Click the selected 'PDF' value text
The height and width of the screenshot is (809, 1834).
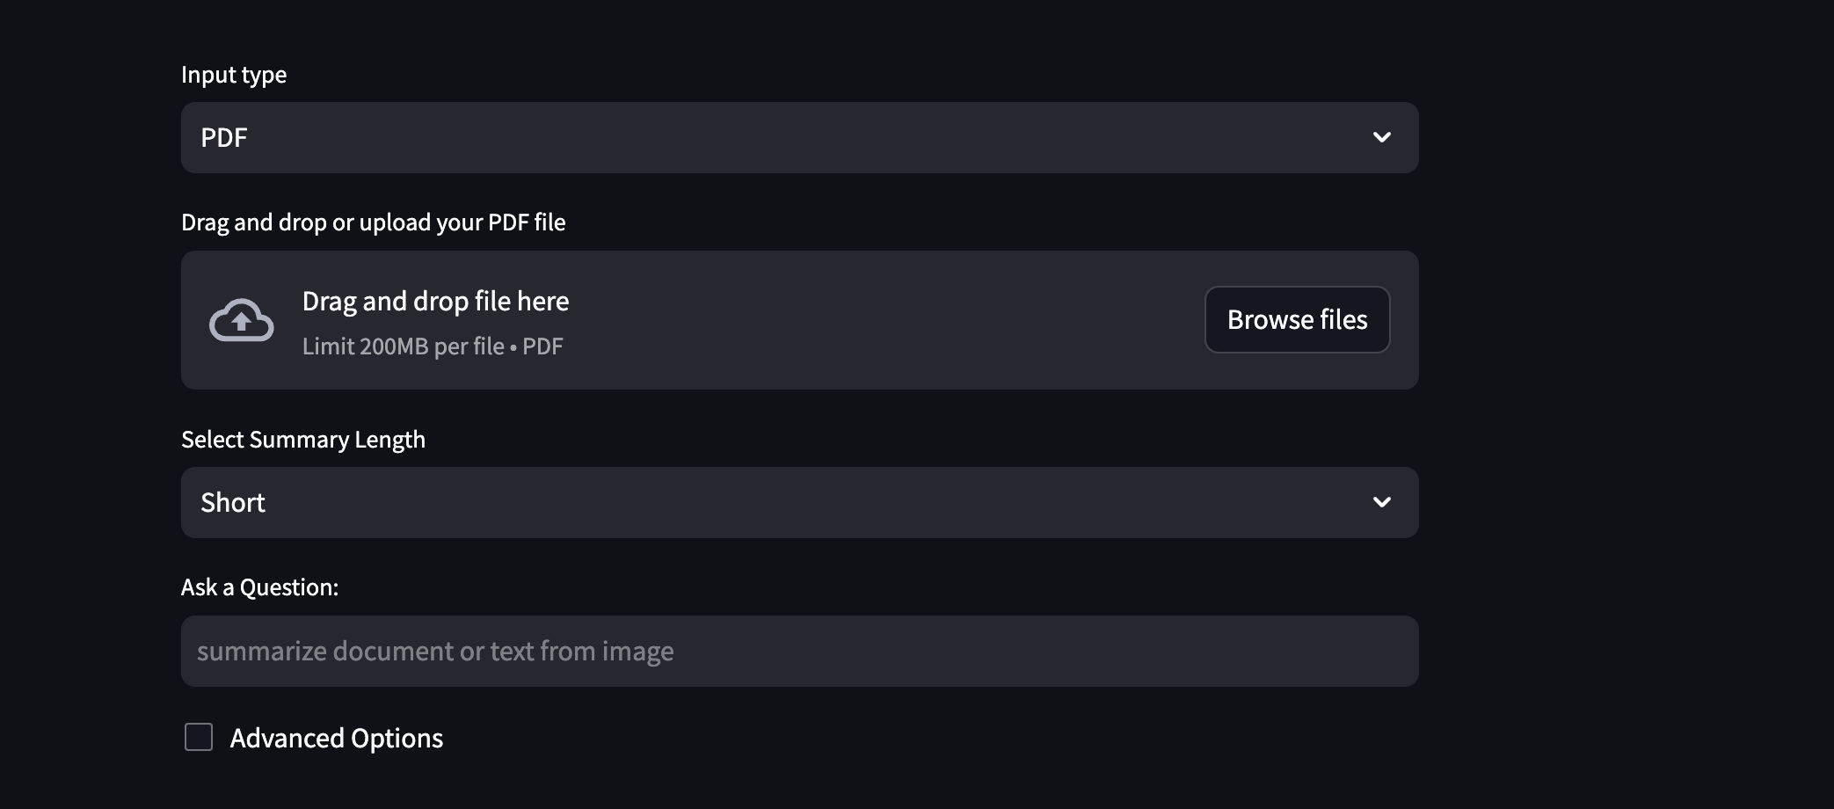click(x=223, y=137)
